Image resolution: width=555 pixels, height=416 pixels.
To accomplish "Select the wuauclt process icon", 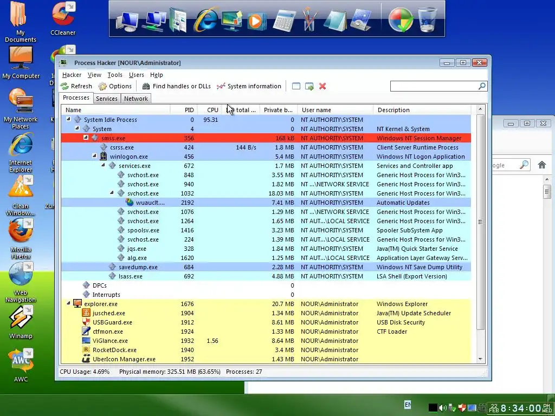I will click(130, 203).
